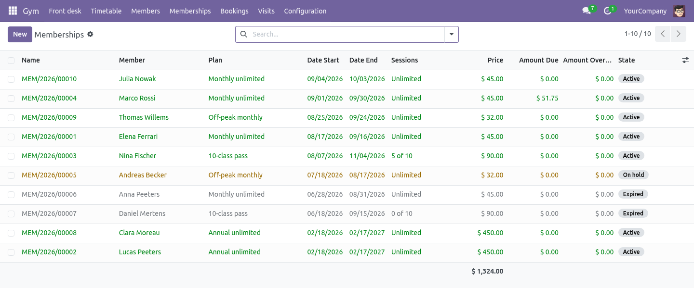Viewport: 694px width, 288px height.
Task: Click member name Elena Ferrari
Action: click(x=138, y=137)
